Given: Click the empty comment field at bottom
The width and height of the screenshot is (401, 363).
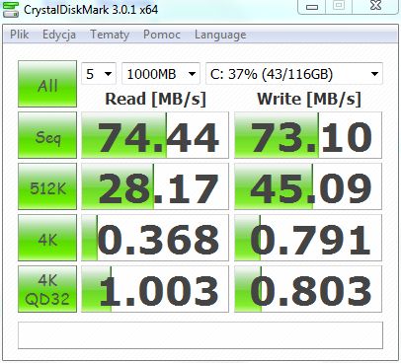Looking at the screenshot, I should tap(200, 335).
